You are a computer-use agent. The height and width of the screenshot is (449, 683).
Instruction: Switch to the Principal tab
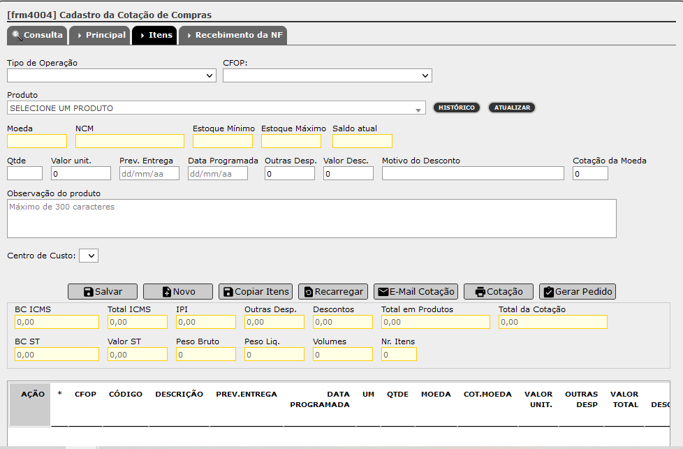(100, 36)
